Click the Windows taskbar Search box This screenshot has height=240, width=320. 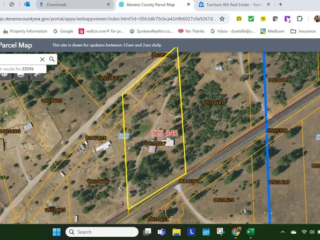point(102,232)
